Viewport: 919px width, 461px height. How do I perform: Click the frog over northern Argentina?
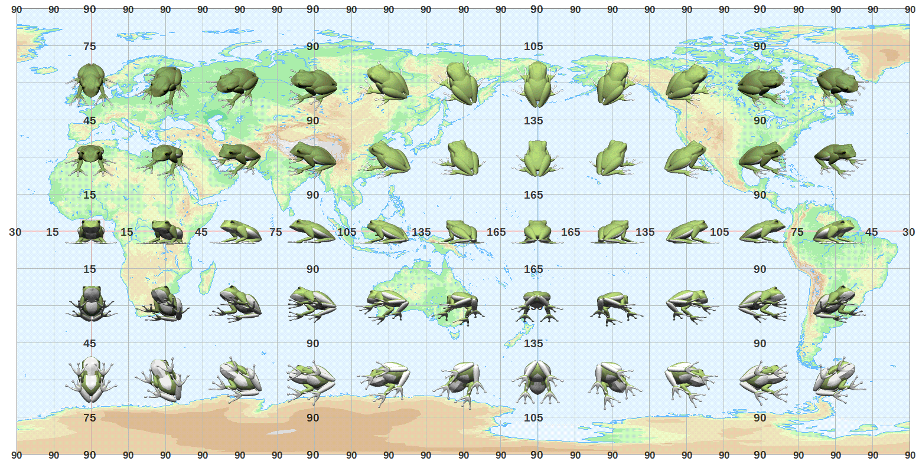[834, 305]
